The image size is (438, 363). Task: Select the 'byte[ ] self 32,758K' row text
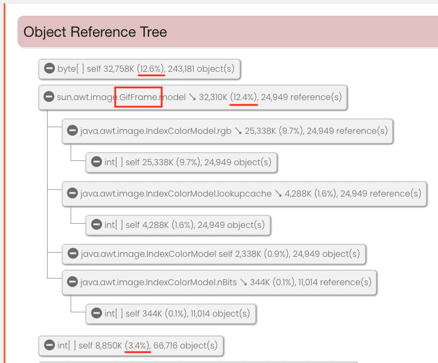click(146, 69)
